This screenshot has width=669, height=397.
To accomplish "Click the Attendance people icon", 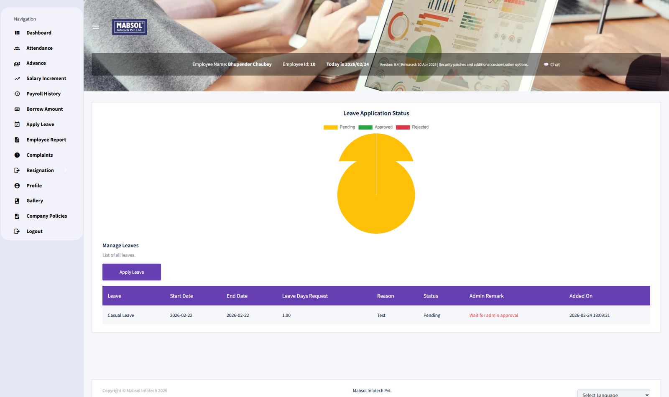I will point(17,48).
